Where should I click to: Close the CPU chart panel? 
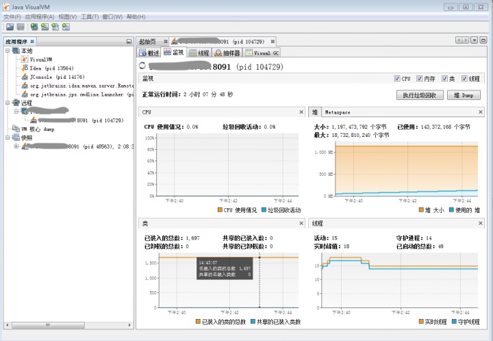(x=301, y=112)
